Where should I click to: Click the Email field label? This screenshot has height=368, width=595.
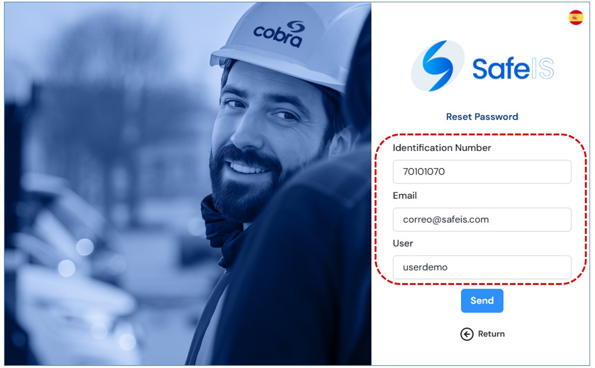[x=405, y=195]
